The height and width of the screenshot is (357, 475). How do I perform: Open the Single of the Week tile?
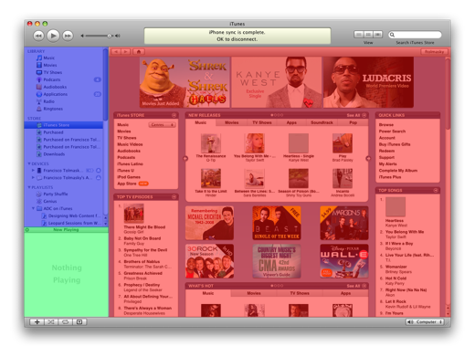277,223
